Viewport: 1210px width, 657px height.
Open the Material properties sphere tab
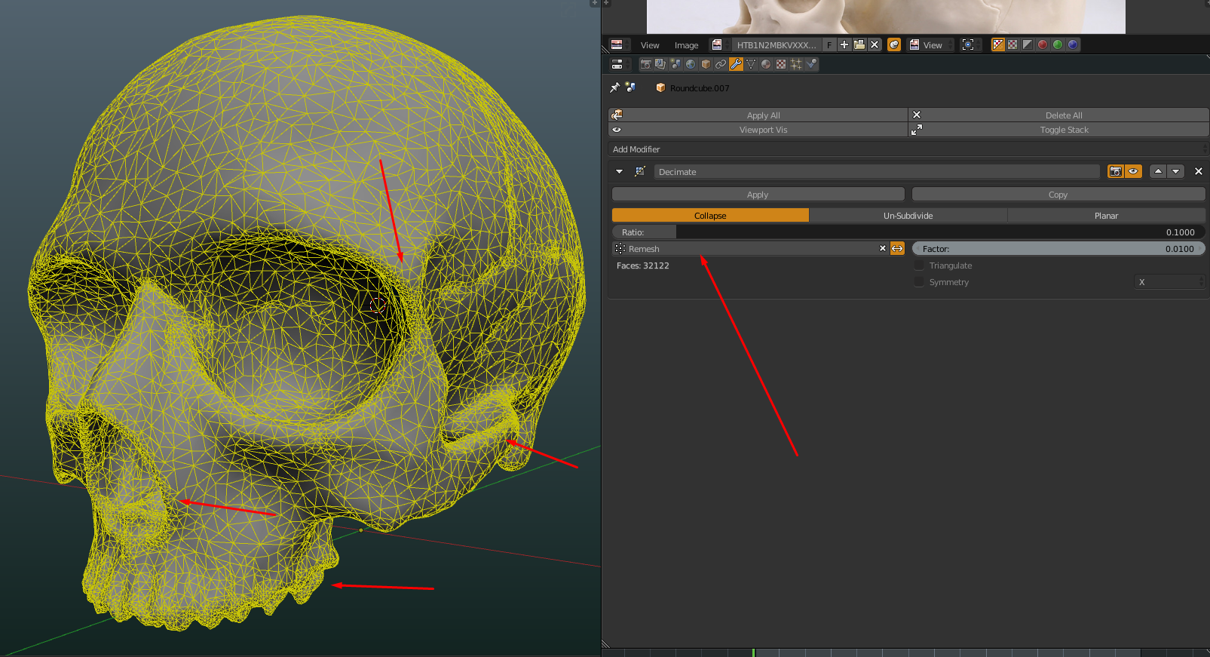pos(766,64)
